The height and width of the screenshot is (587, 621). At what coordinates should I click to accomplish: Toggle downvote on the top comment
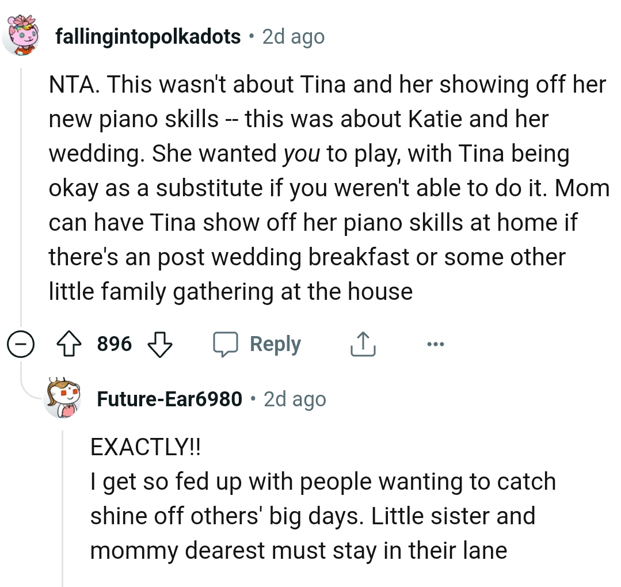tap(159, 345)
